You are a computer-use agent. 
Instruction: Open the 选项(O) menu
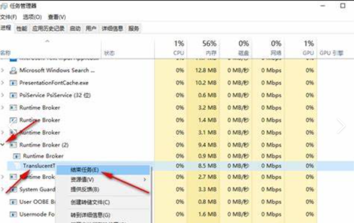32,17
